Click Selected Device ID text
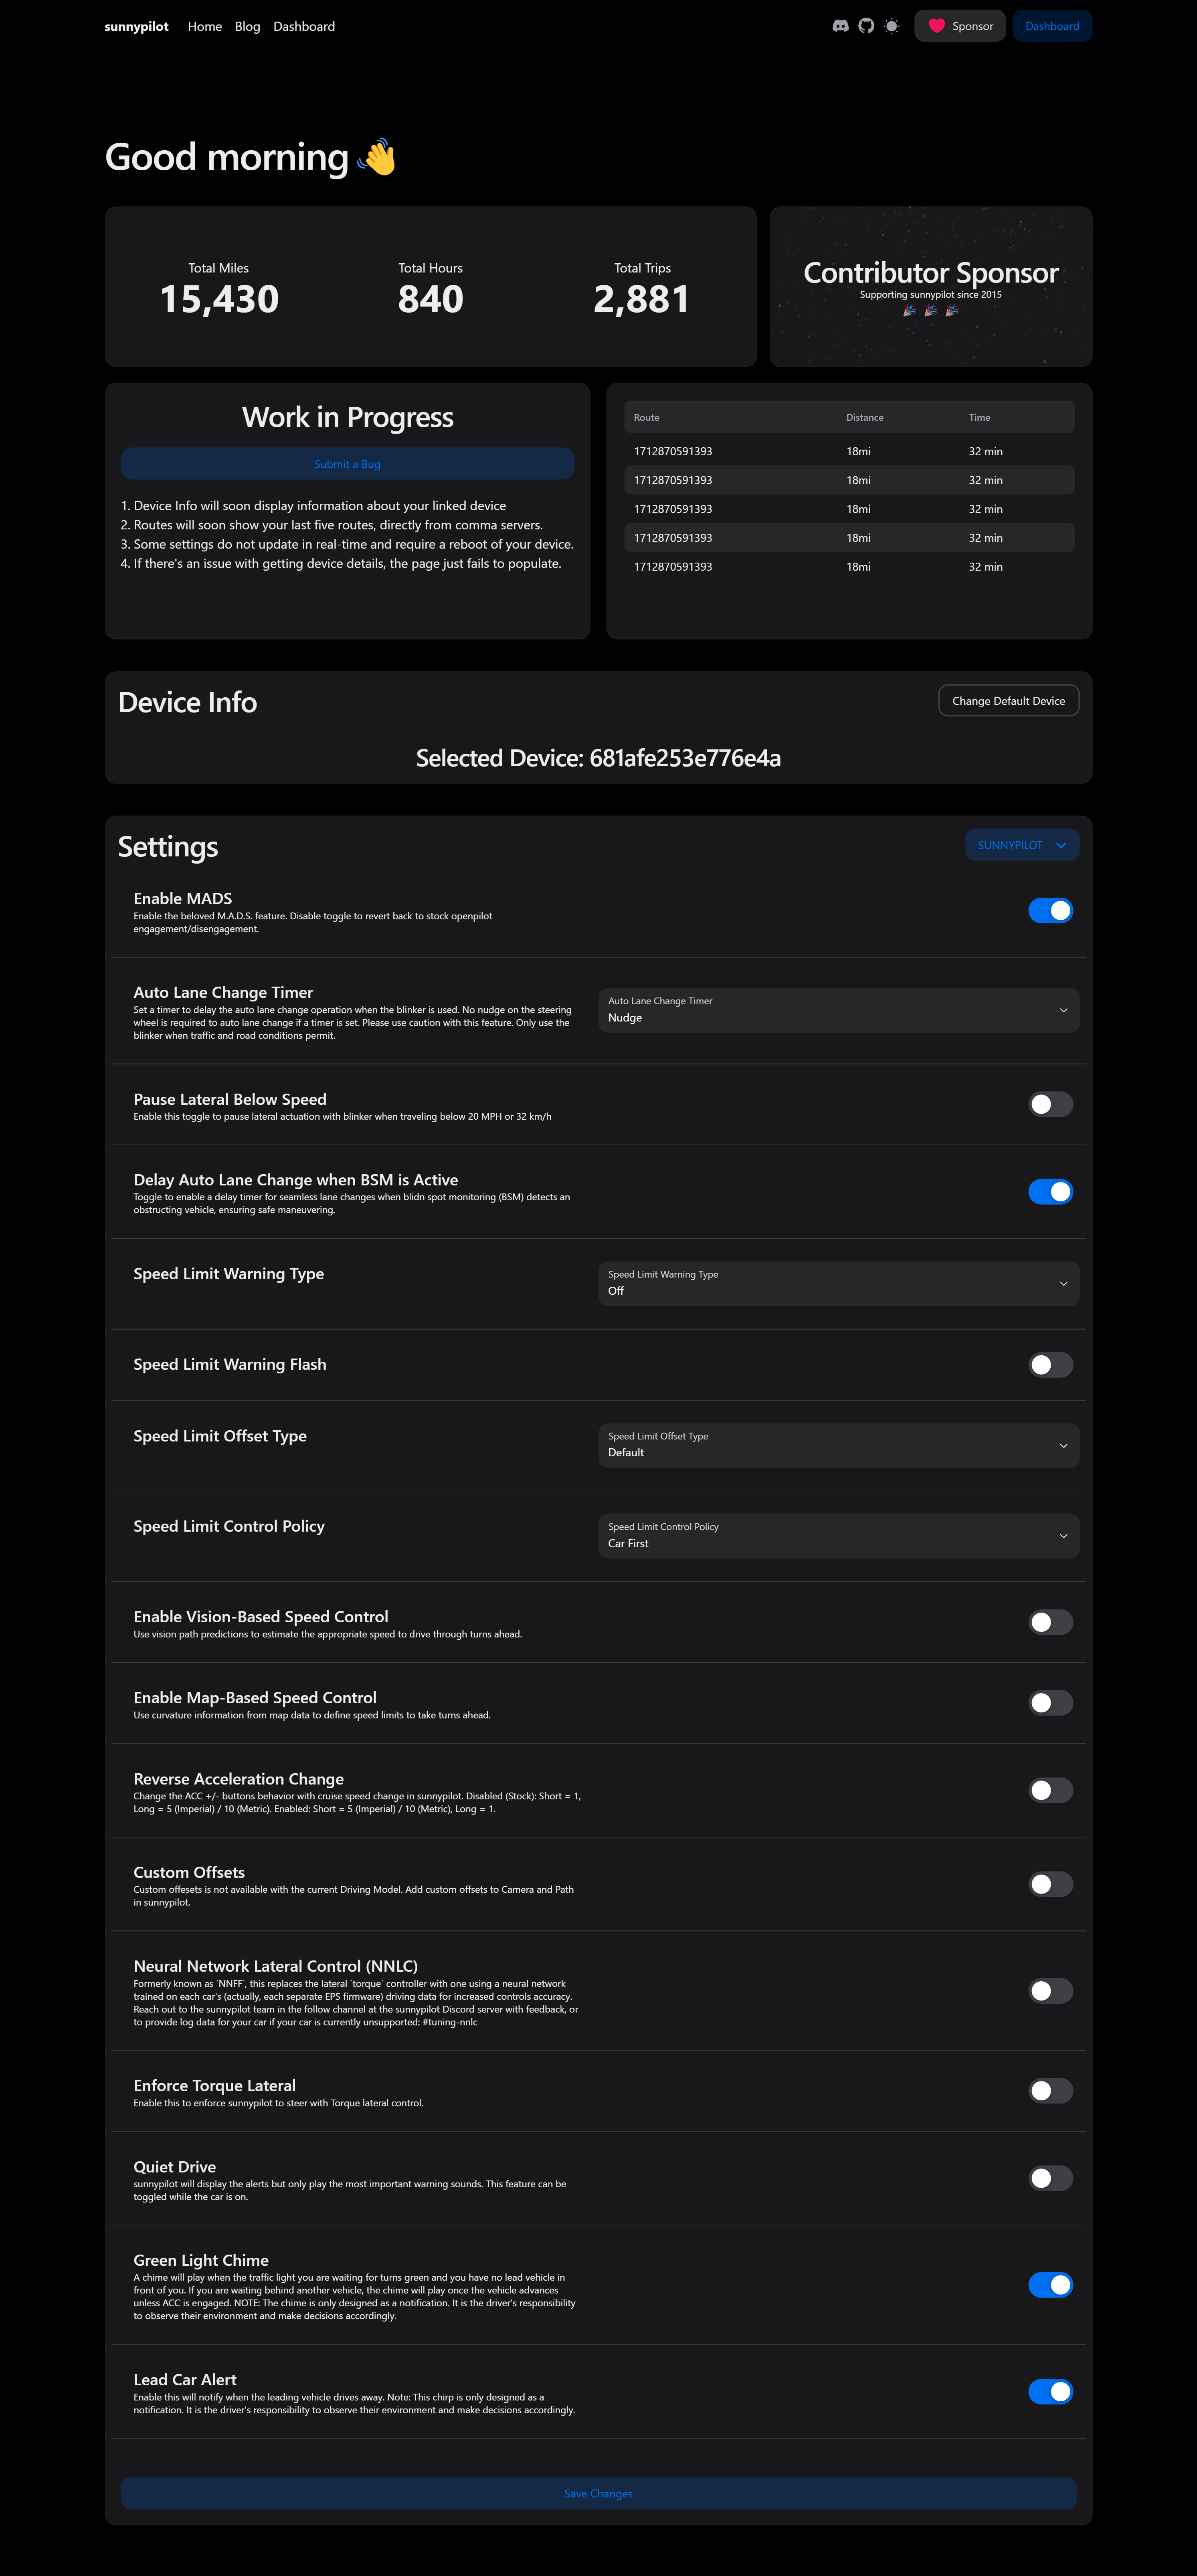Viewport: 1197px width, 2576px height. (x=598, y=758)
